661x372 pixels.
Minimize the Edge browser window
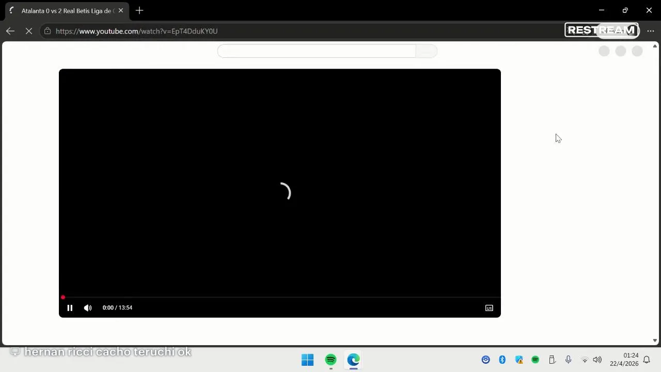(602, 10)
